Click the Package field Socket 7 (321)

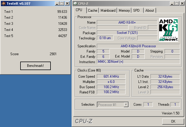[x=127, y=33]
